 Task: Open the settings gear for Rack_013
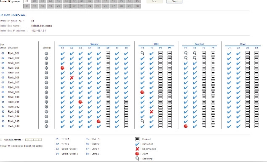[46, 112]
